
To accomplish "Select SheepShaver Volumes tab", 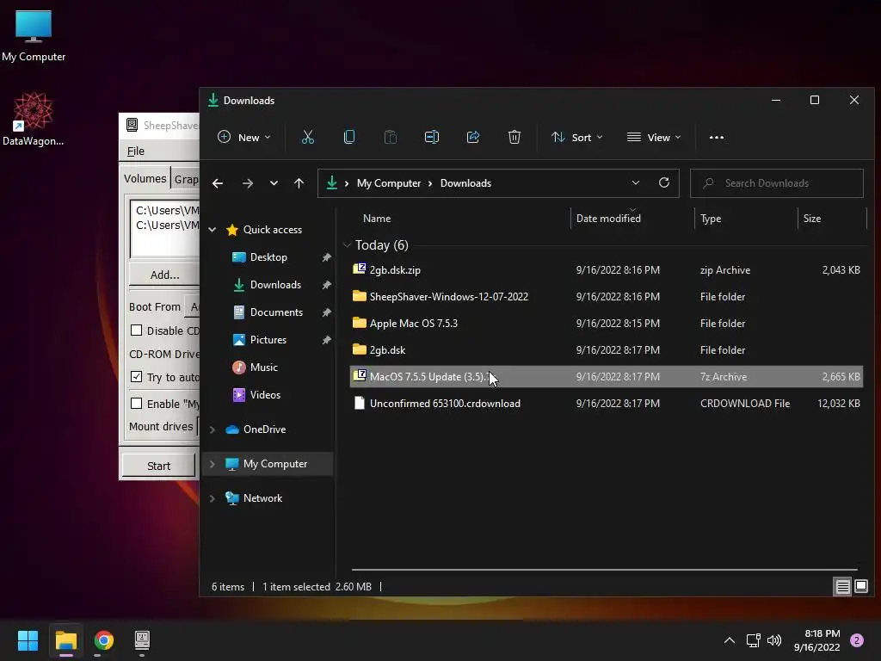I will tap(145, 178).
